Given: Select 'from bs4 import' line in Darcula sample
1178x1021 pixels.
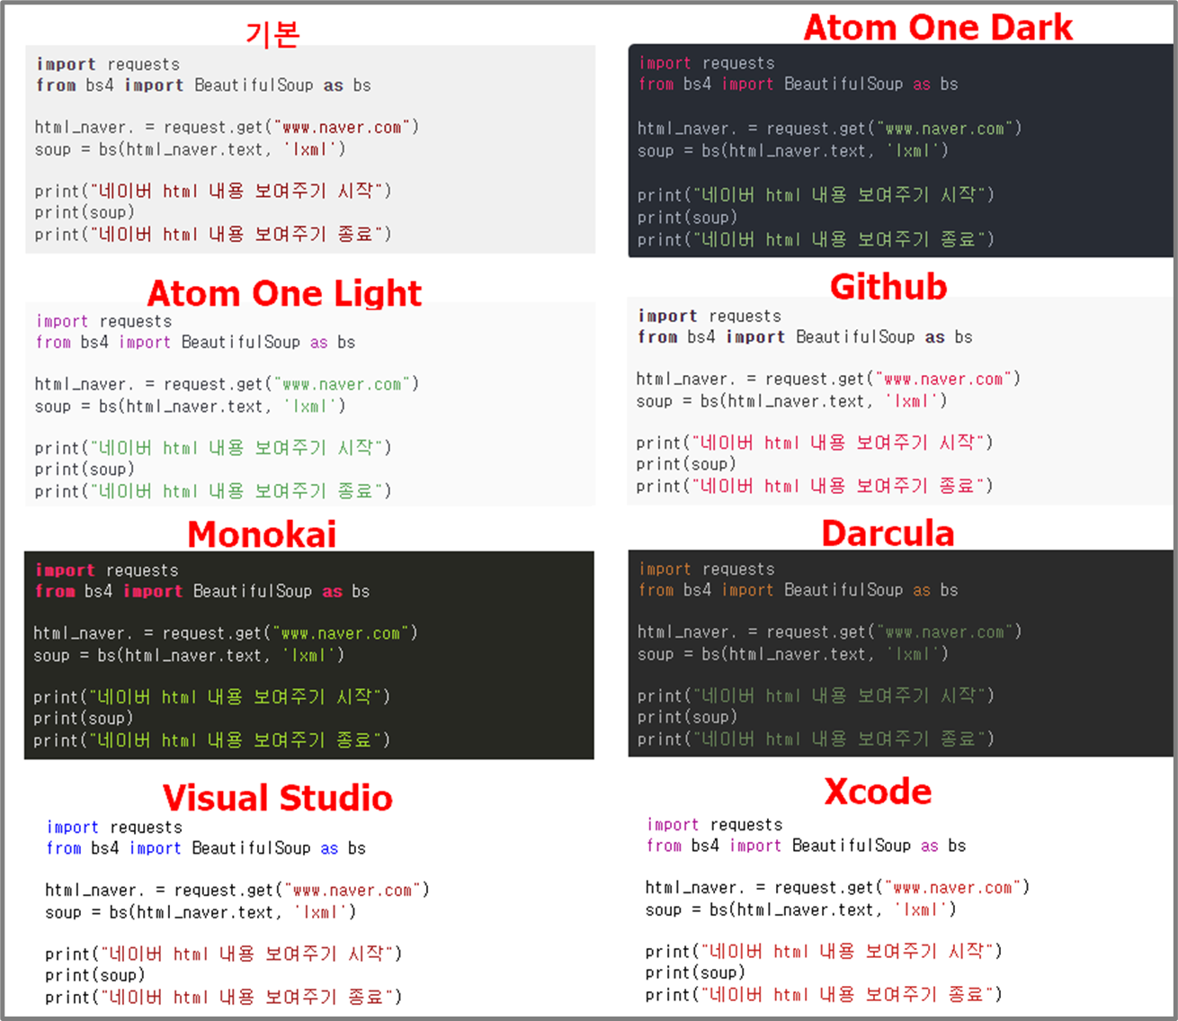Looking at the screenshot, I should point(799,590).
